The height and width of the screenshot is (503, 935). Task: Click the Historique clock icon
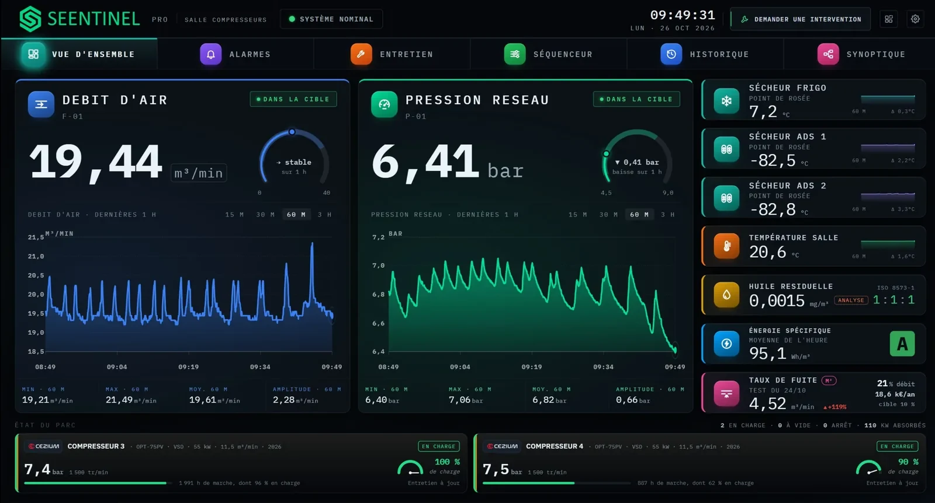click(671, 54)
